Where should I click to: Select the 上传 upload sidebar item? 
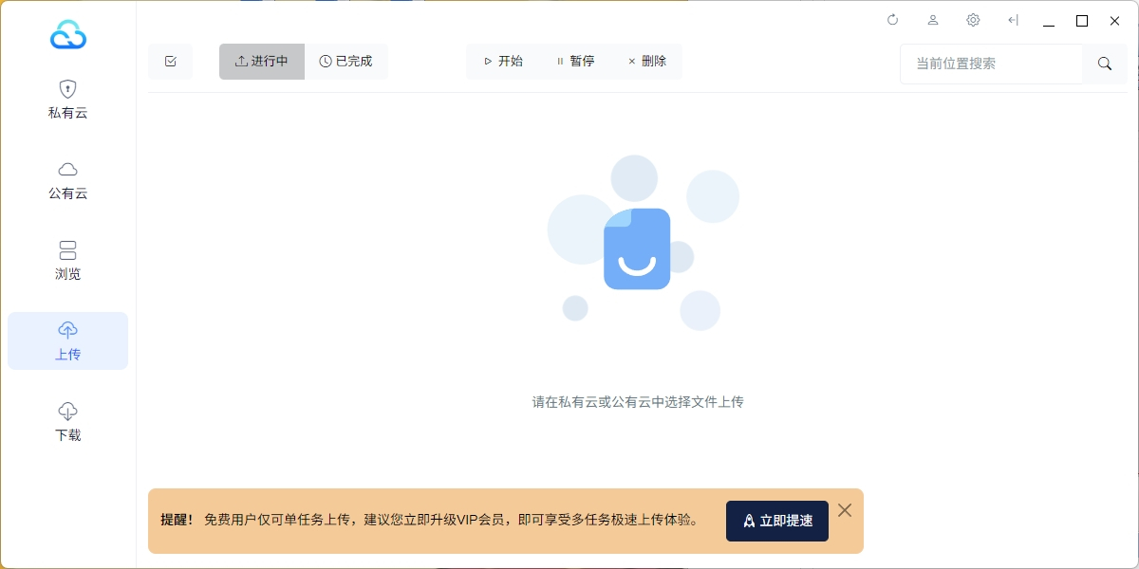67,341
